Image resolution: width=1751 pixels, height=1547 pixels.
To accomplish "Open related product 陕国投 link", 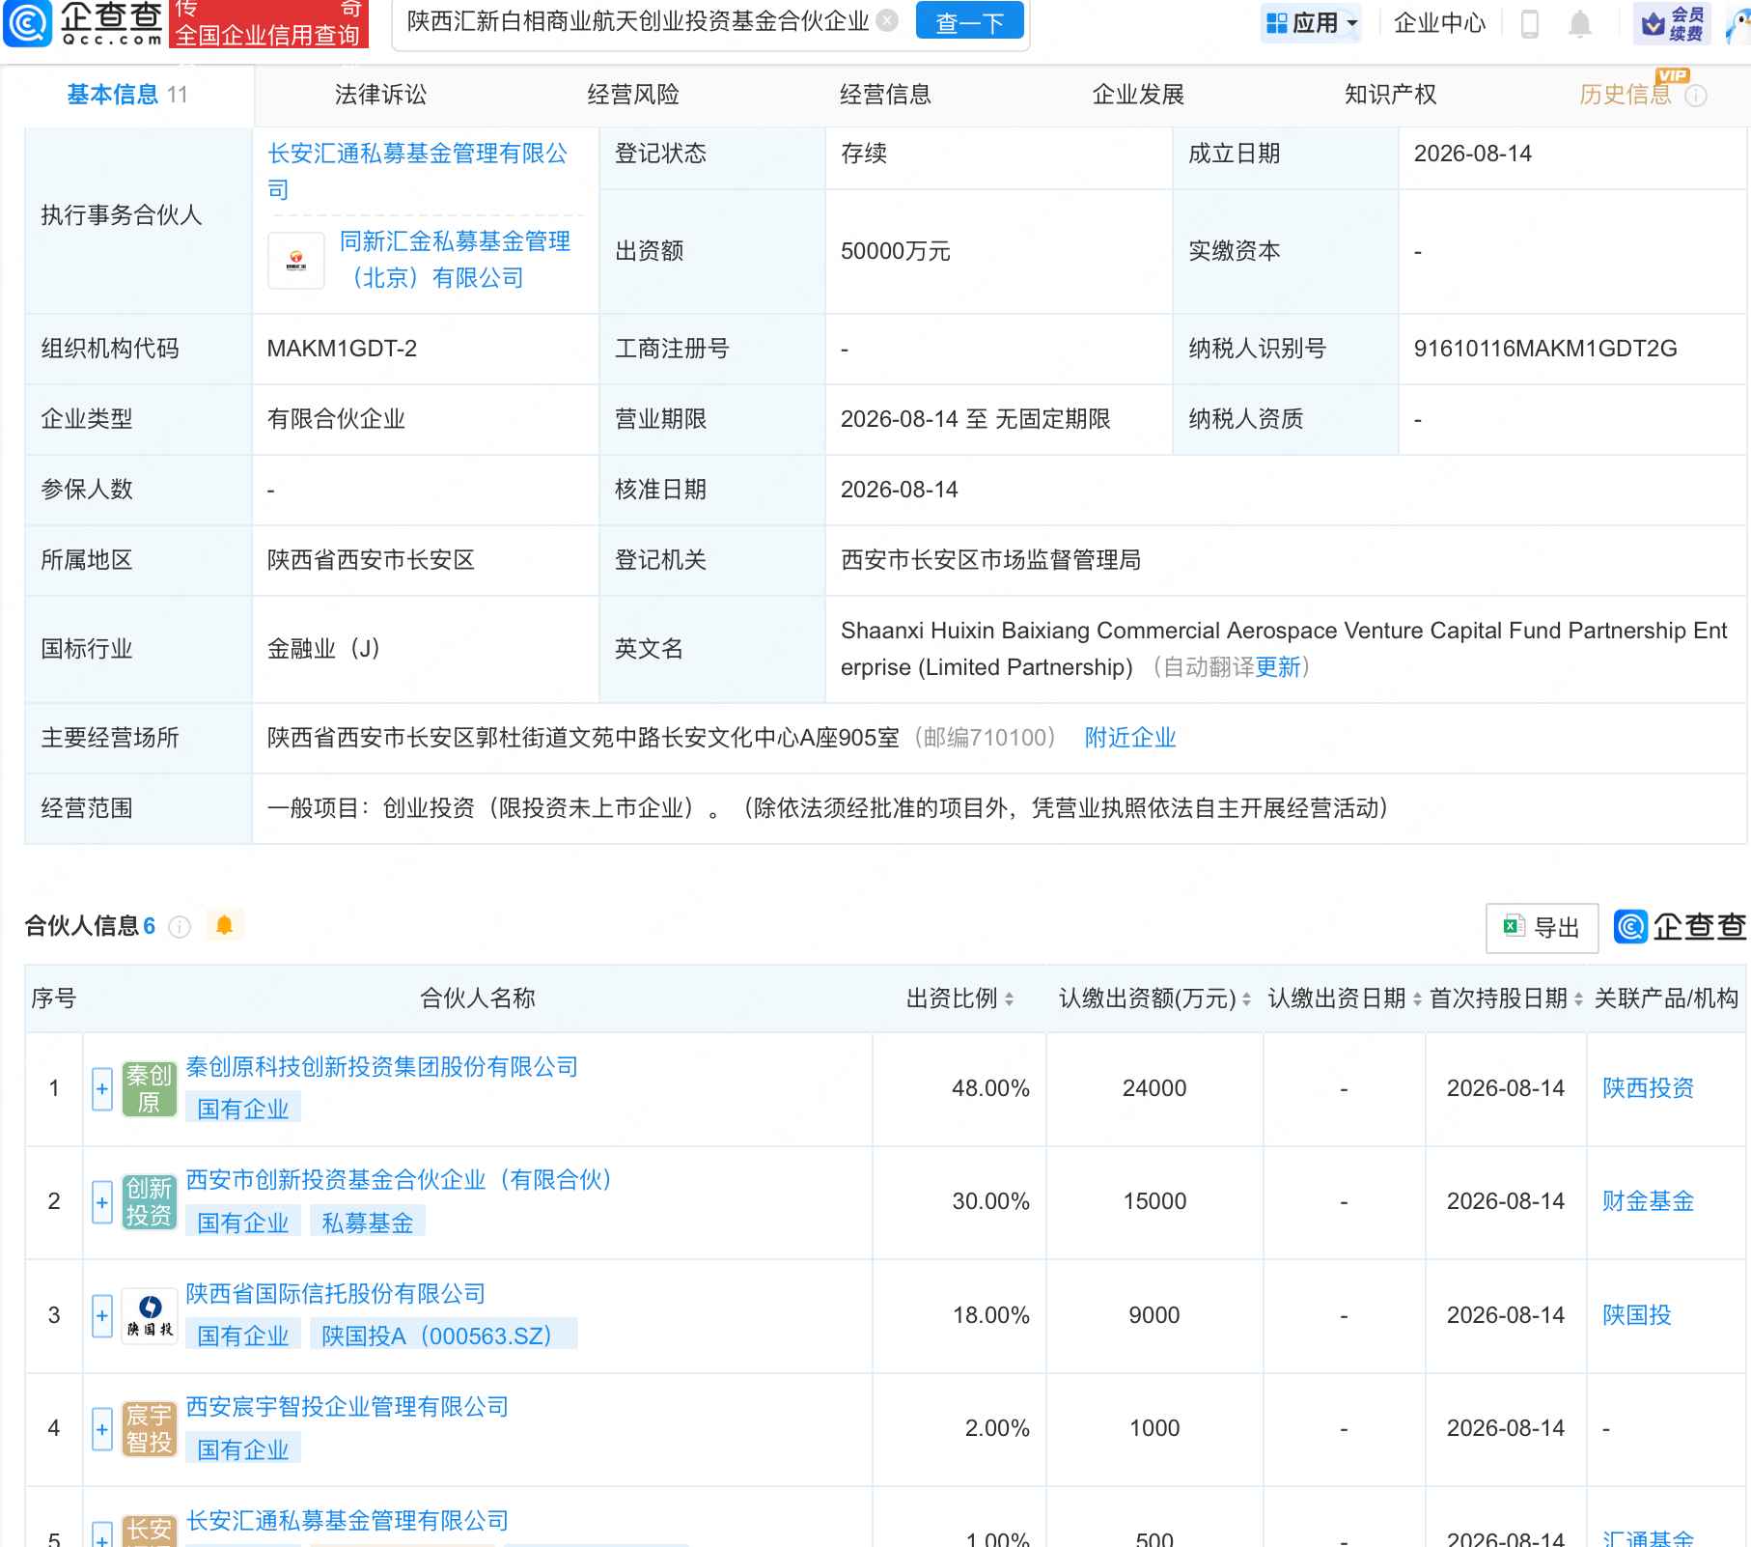I will 1636,1315.
